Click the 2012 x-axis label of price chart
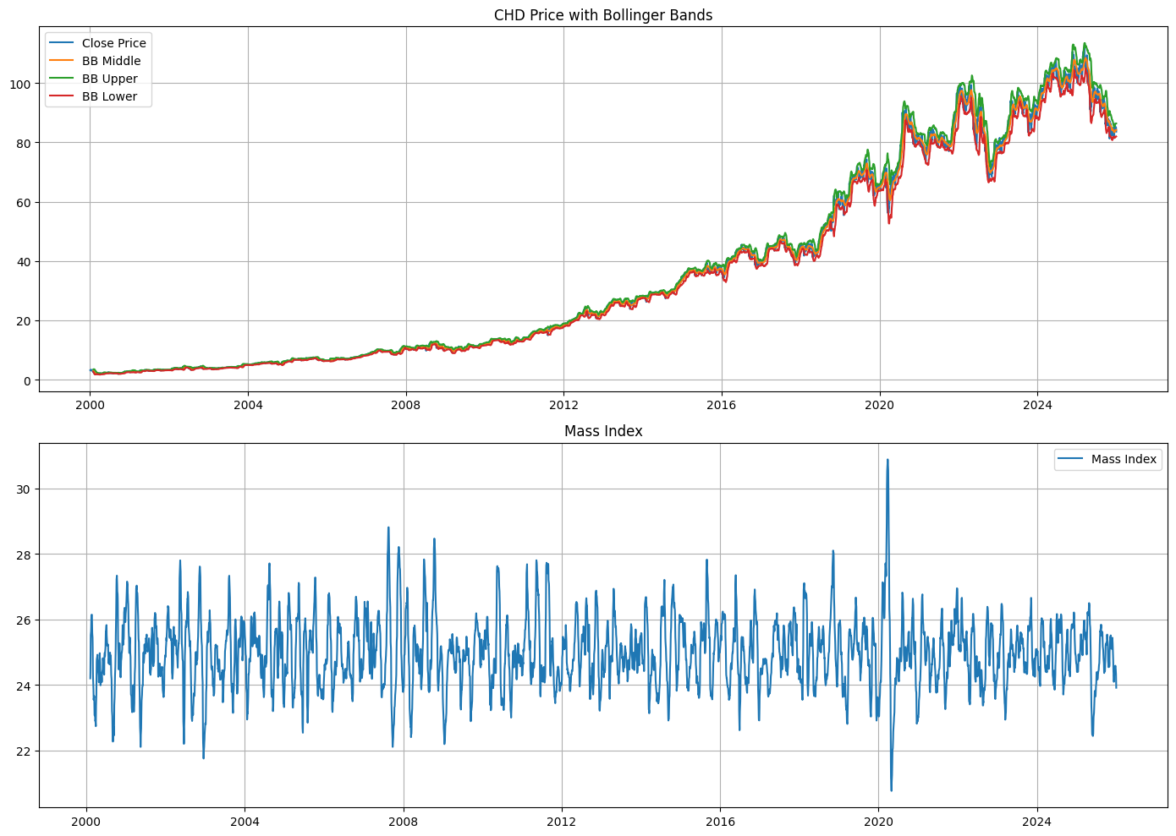Viewport: 1176px width, 836px height. pyautogui.click(x=563, y=405)
